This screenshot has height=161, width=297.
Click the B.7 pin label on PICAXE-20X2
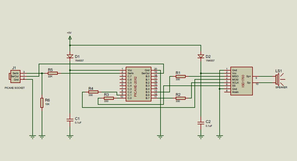pyautogui.click(x=148, y=98)
